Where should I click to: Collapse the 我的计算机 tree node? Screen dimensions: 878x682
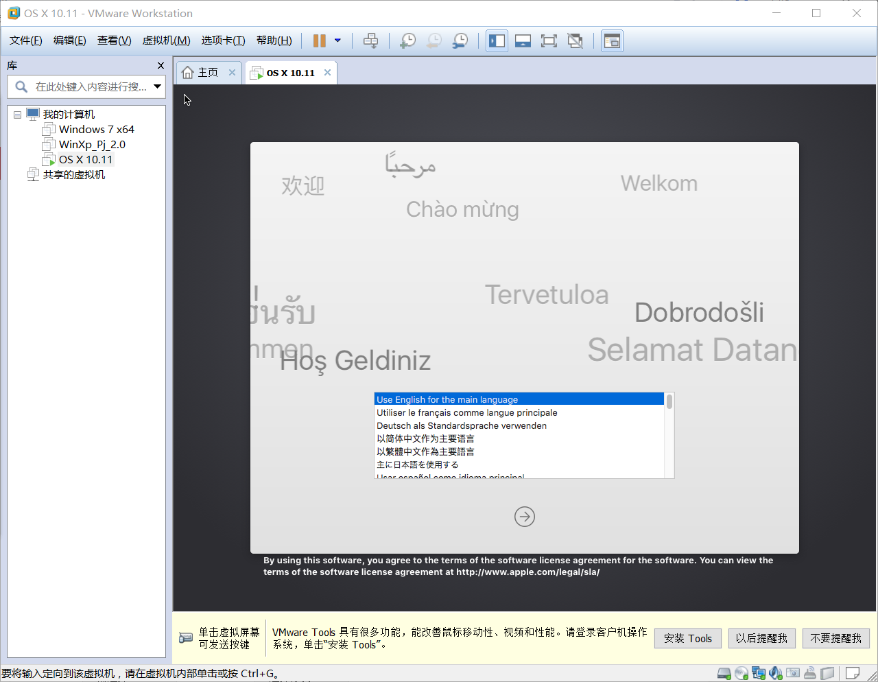(x=17, y=115)
